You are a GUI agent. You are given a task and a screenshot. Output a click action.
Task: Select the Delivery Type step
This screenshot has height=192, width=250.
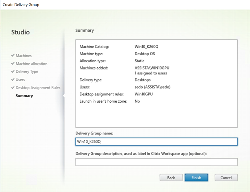coord(27,72)
